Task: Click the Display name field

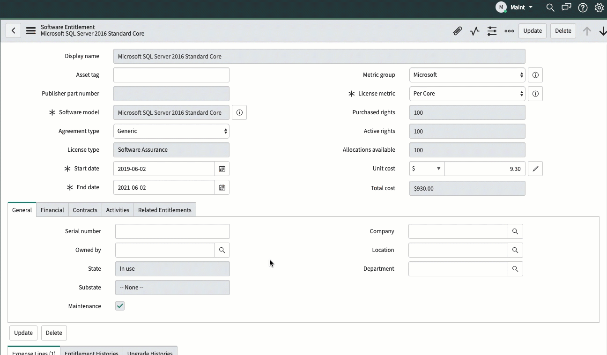Action: (x=319, y=56)
